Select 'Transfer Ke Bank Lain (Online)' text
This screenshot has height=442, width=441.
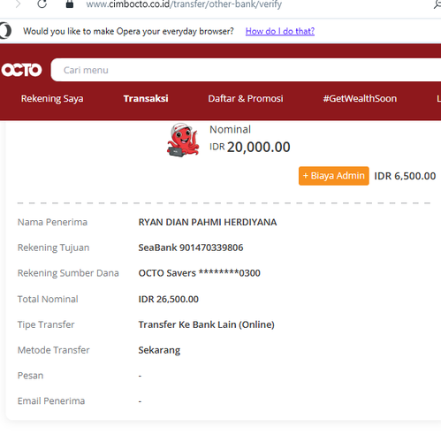(x=207, y=324)
